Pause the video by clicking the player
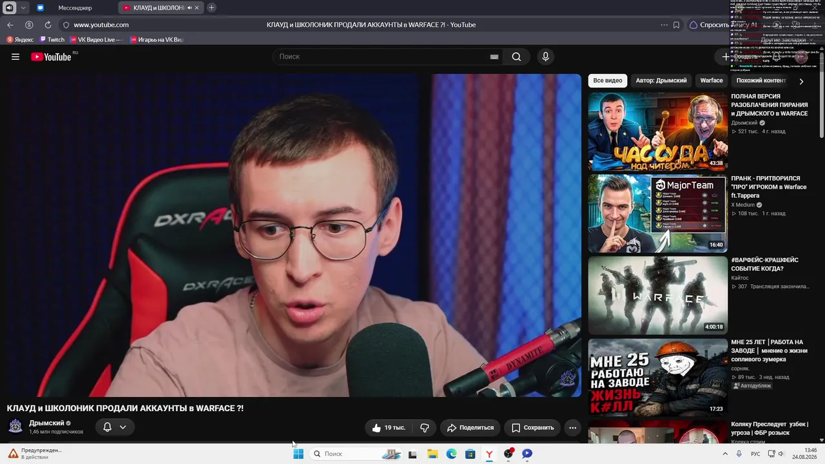825x464 pixels. coord(294,235)
